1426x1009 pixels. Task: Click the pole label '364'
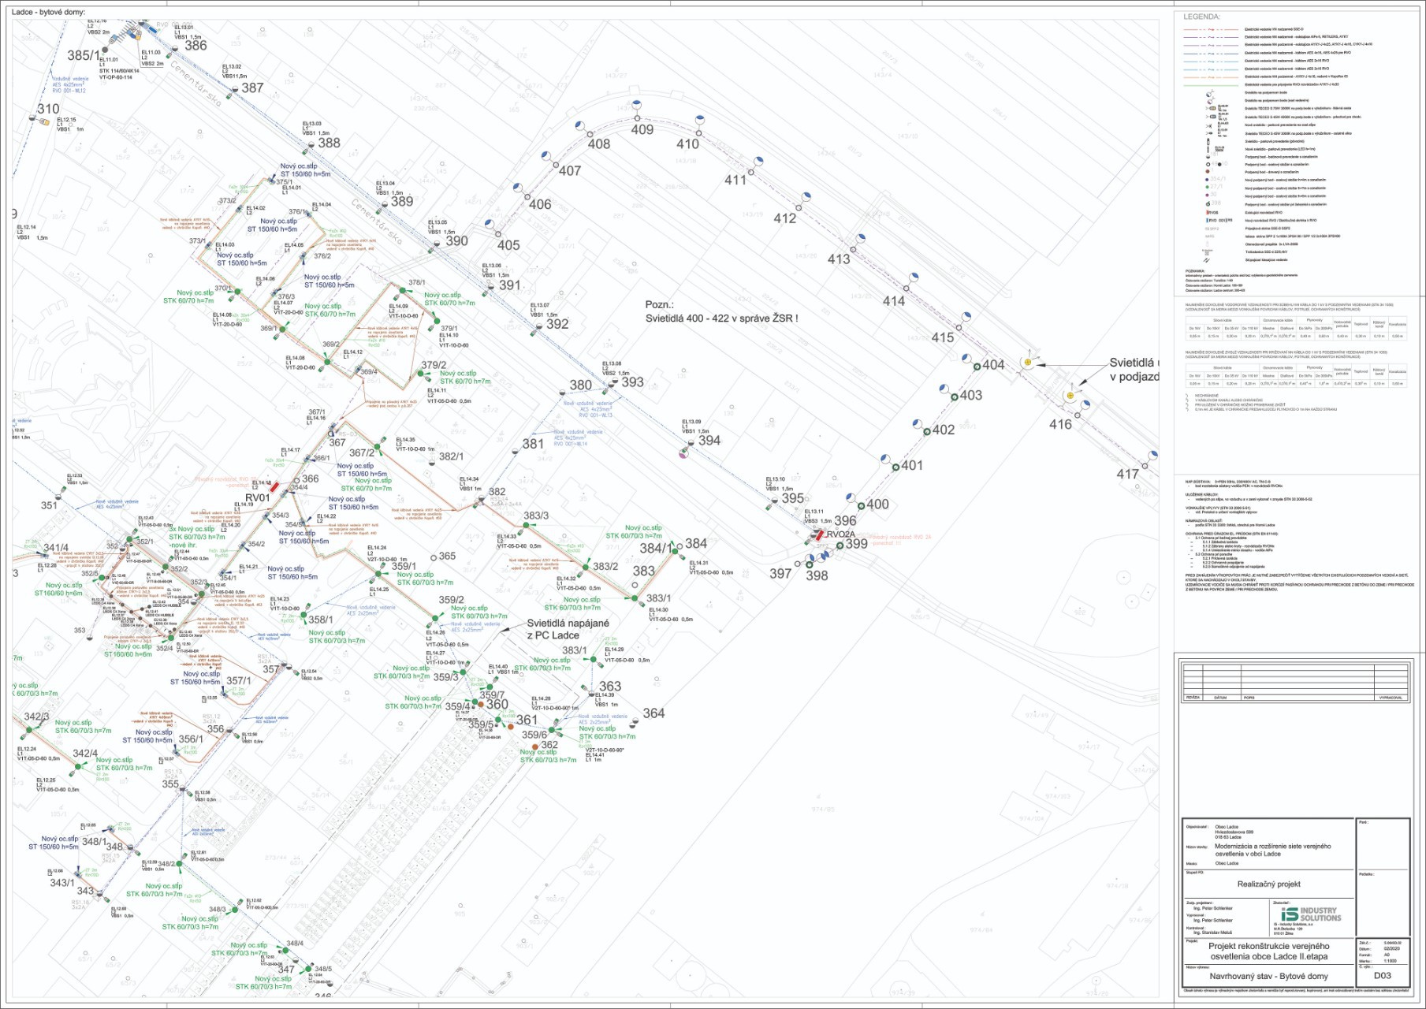click(x=653, y=713)
